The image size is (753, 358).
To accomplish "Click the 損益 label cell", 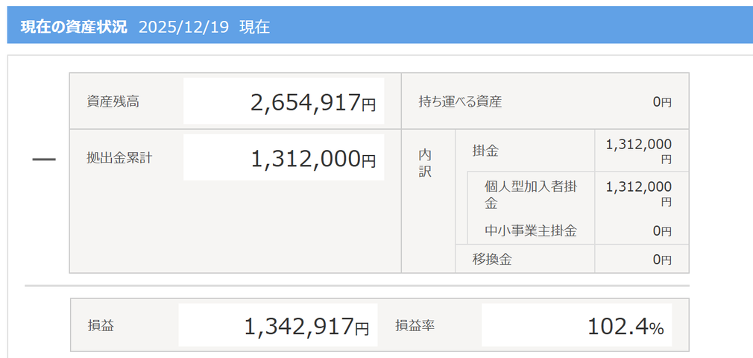I will 101,325.
